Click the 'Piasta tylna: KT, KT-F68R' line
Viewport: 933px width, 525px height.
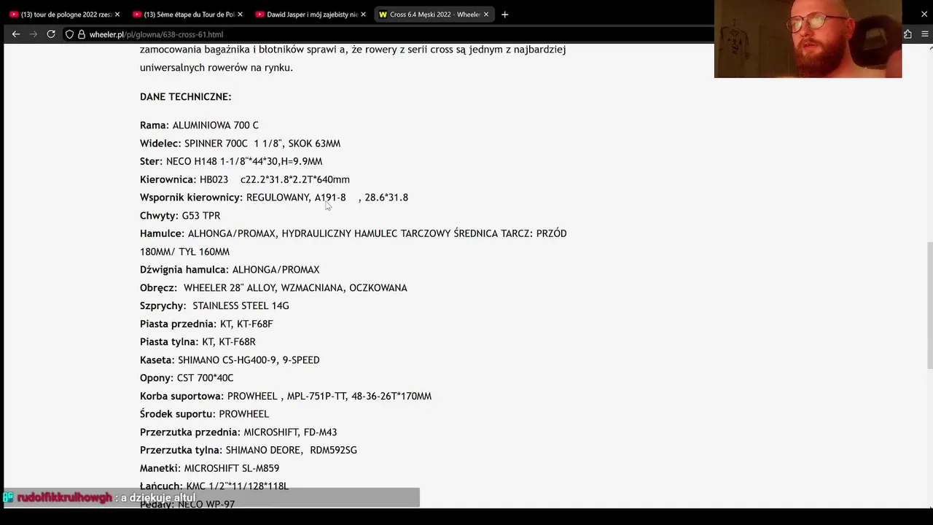coord(198,342)
